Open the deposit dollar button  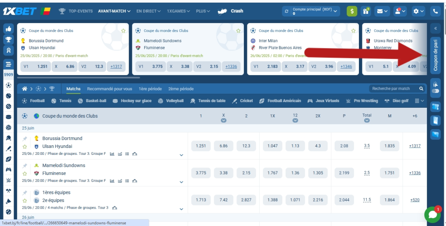click(352, 11)
